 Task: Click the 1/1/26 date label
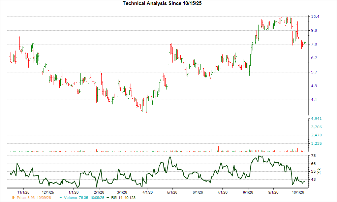73,192
